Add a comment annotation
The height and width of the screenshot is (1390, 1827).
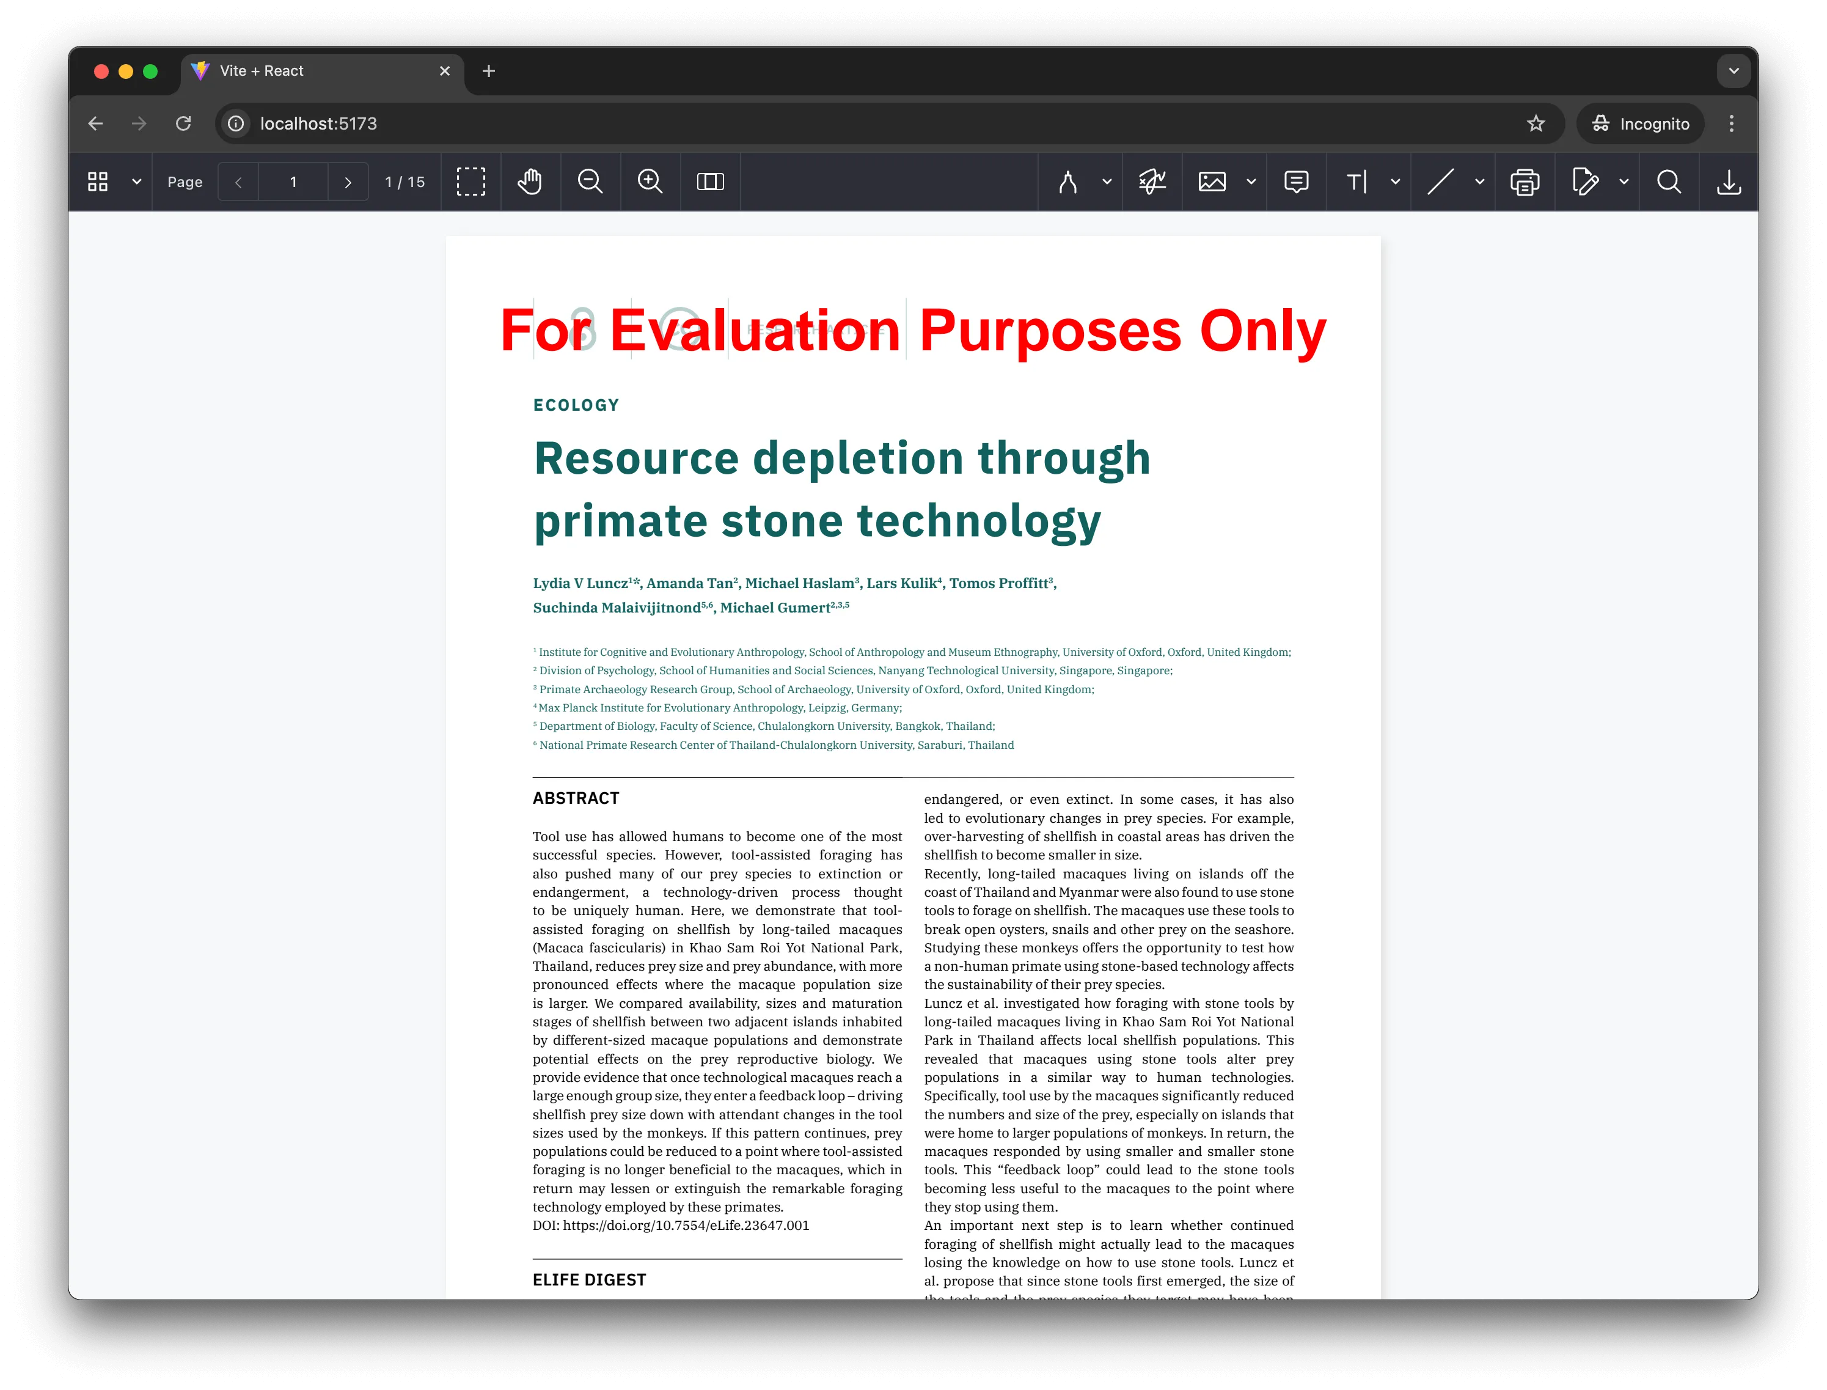[1296, 181]
